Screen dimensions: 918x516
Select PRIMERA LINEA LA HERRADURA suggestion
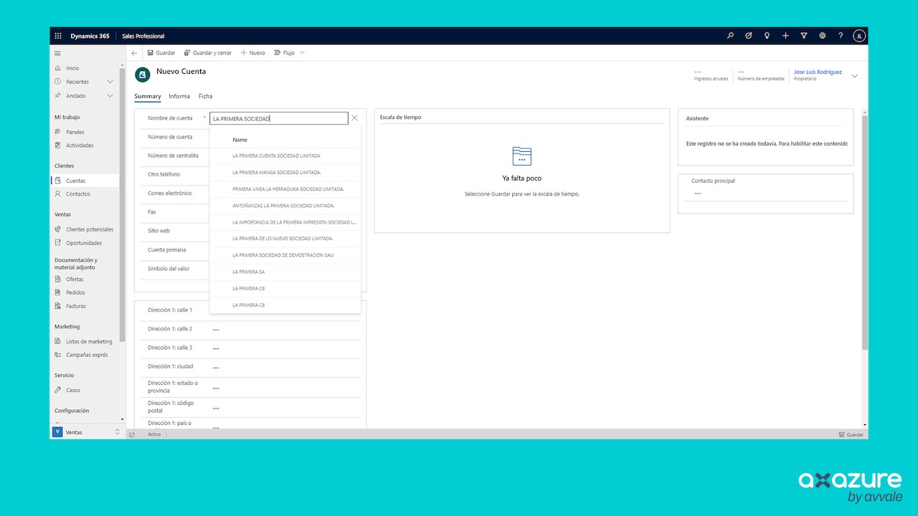tap(285, 189)
